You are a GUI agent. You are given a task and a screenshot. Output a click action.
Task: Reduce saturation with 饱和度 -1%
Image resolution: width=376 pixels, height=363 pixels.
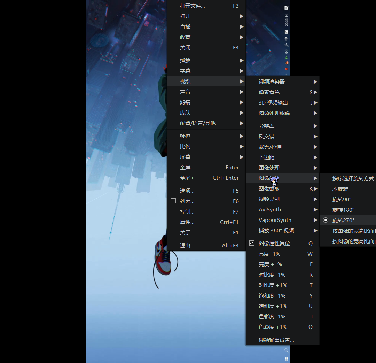coord(282,296)
